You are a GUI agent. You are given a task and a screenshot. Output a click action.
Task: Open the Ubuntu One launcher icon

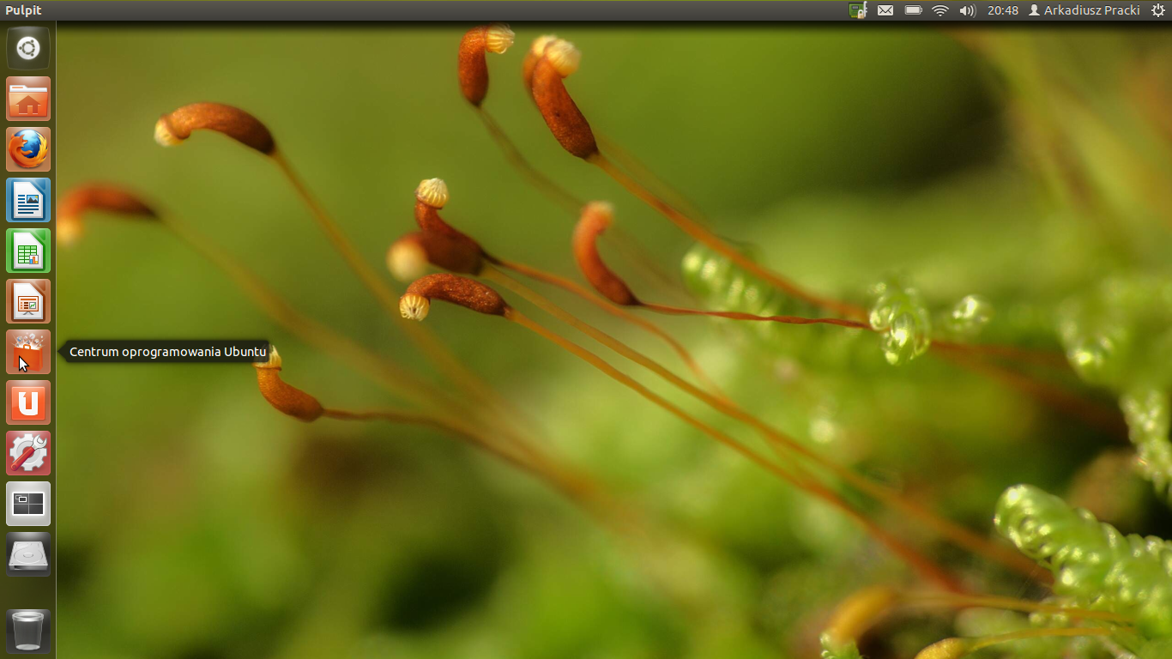pyautogui.click(x=28, y=402)
